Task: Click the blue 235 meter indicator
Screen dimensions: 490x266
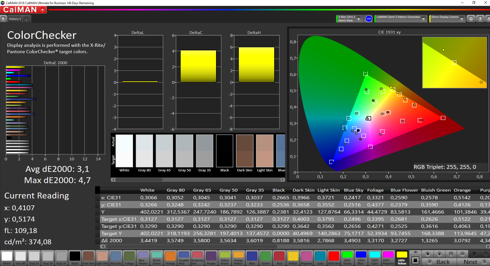Action: [x=369, y=19]
